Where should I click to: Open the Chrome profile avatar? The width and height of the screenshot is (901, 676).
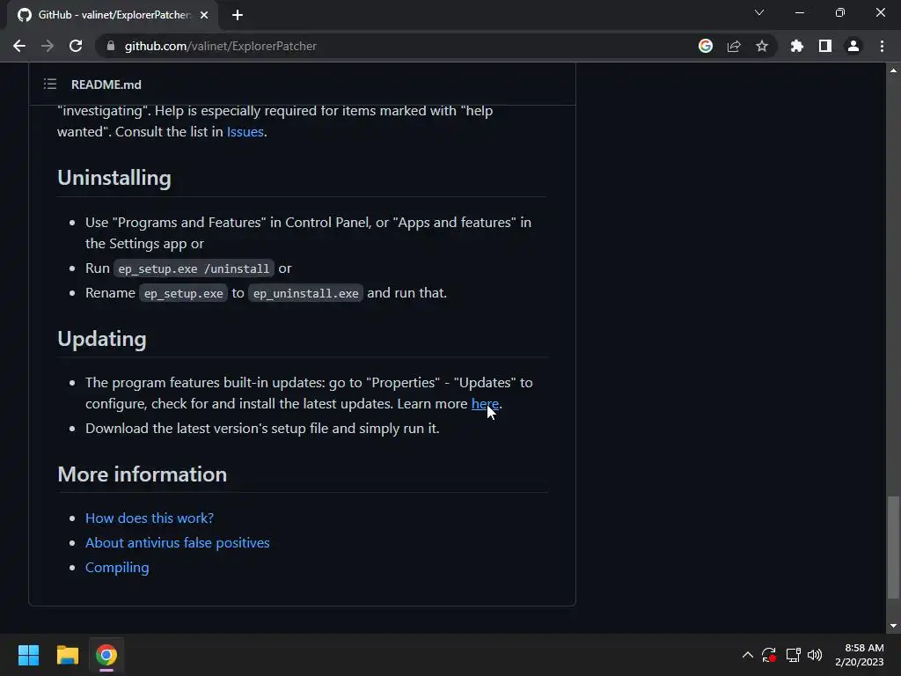tap(853, 46)
